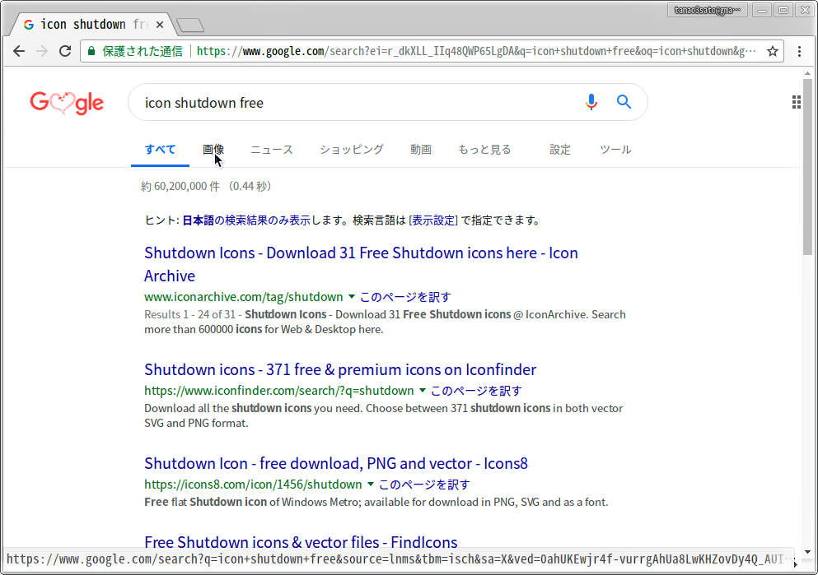
Task: Translate the iconarchive result with このページを訳す
Action: (x=405, y=297)
